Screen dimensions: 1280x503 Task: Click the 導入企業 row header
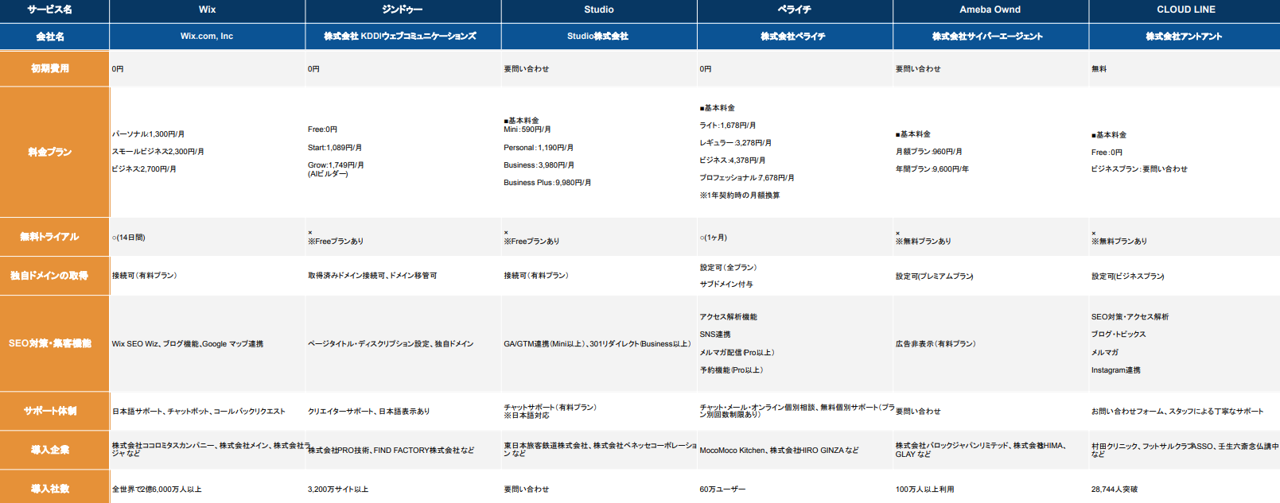(51, 450)
